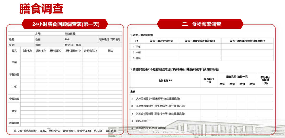The image size is (285, 138).
Task: Select the 晚餐加餐 row label
Action: 14,123
